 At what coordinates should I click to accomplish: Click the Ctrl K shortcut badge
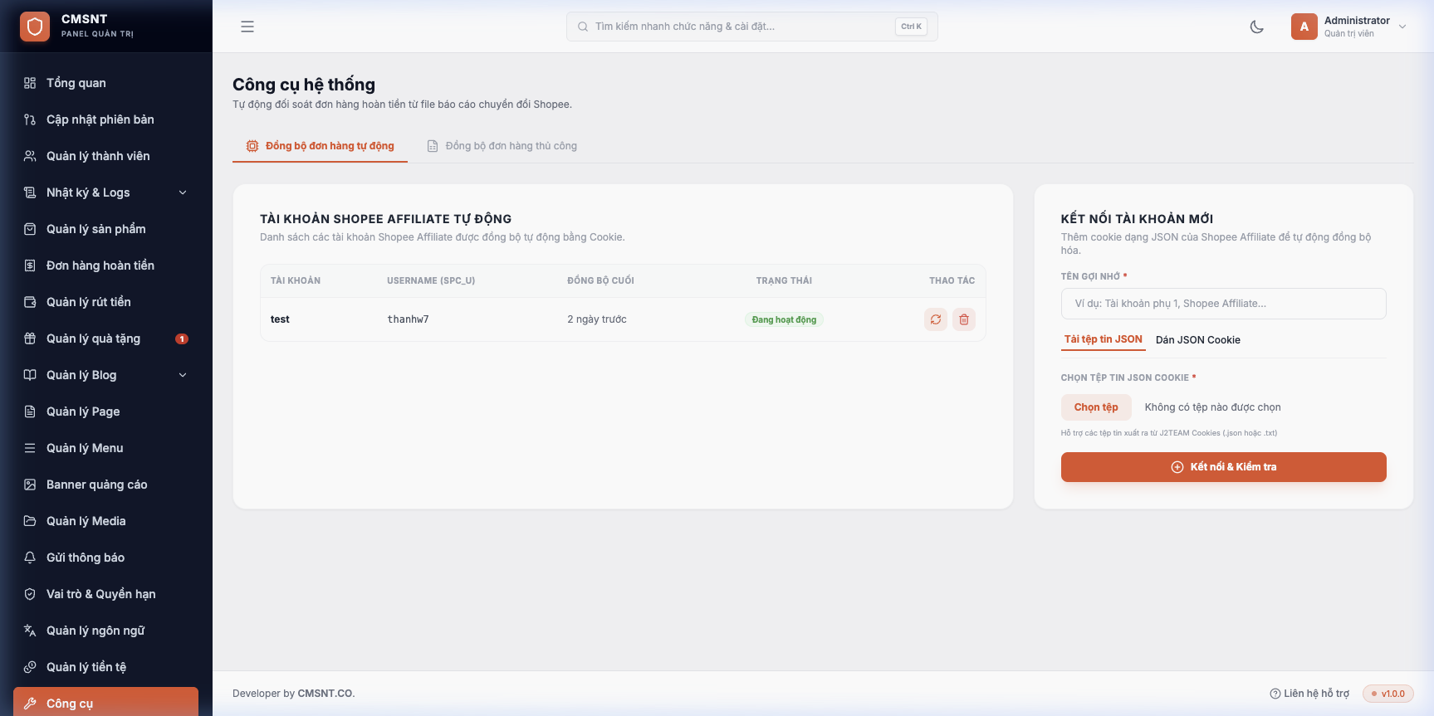[911, 27]
